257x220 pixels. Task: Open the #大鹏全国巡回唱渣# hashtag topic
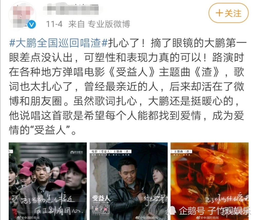(59, 43)
